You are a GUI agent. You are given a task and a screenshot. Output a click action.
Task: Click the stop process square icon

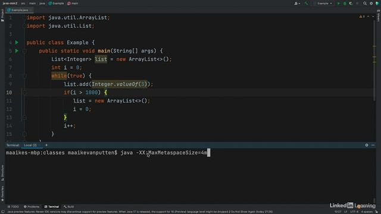(357, 4)
